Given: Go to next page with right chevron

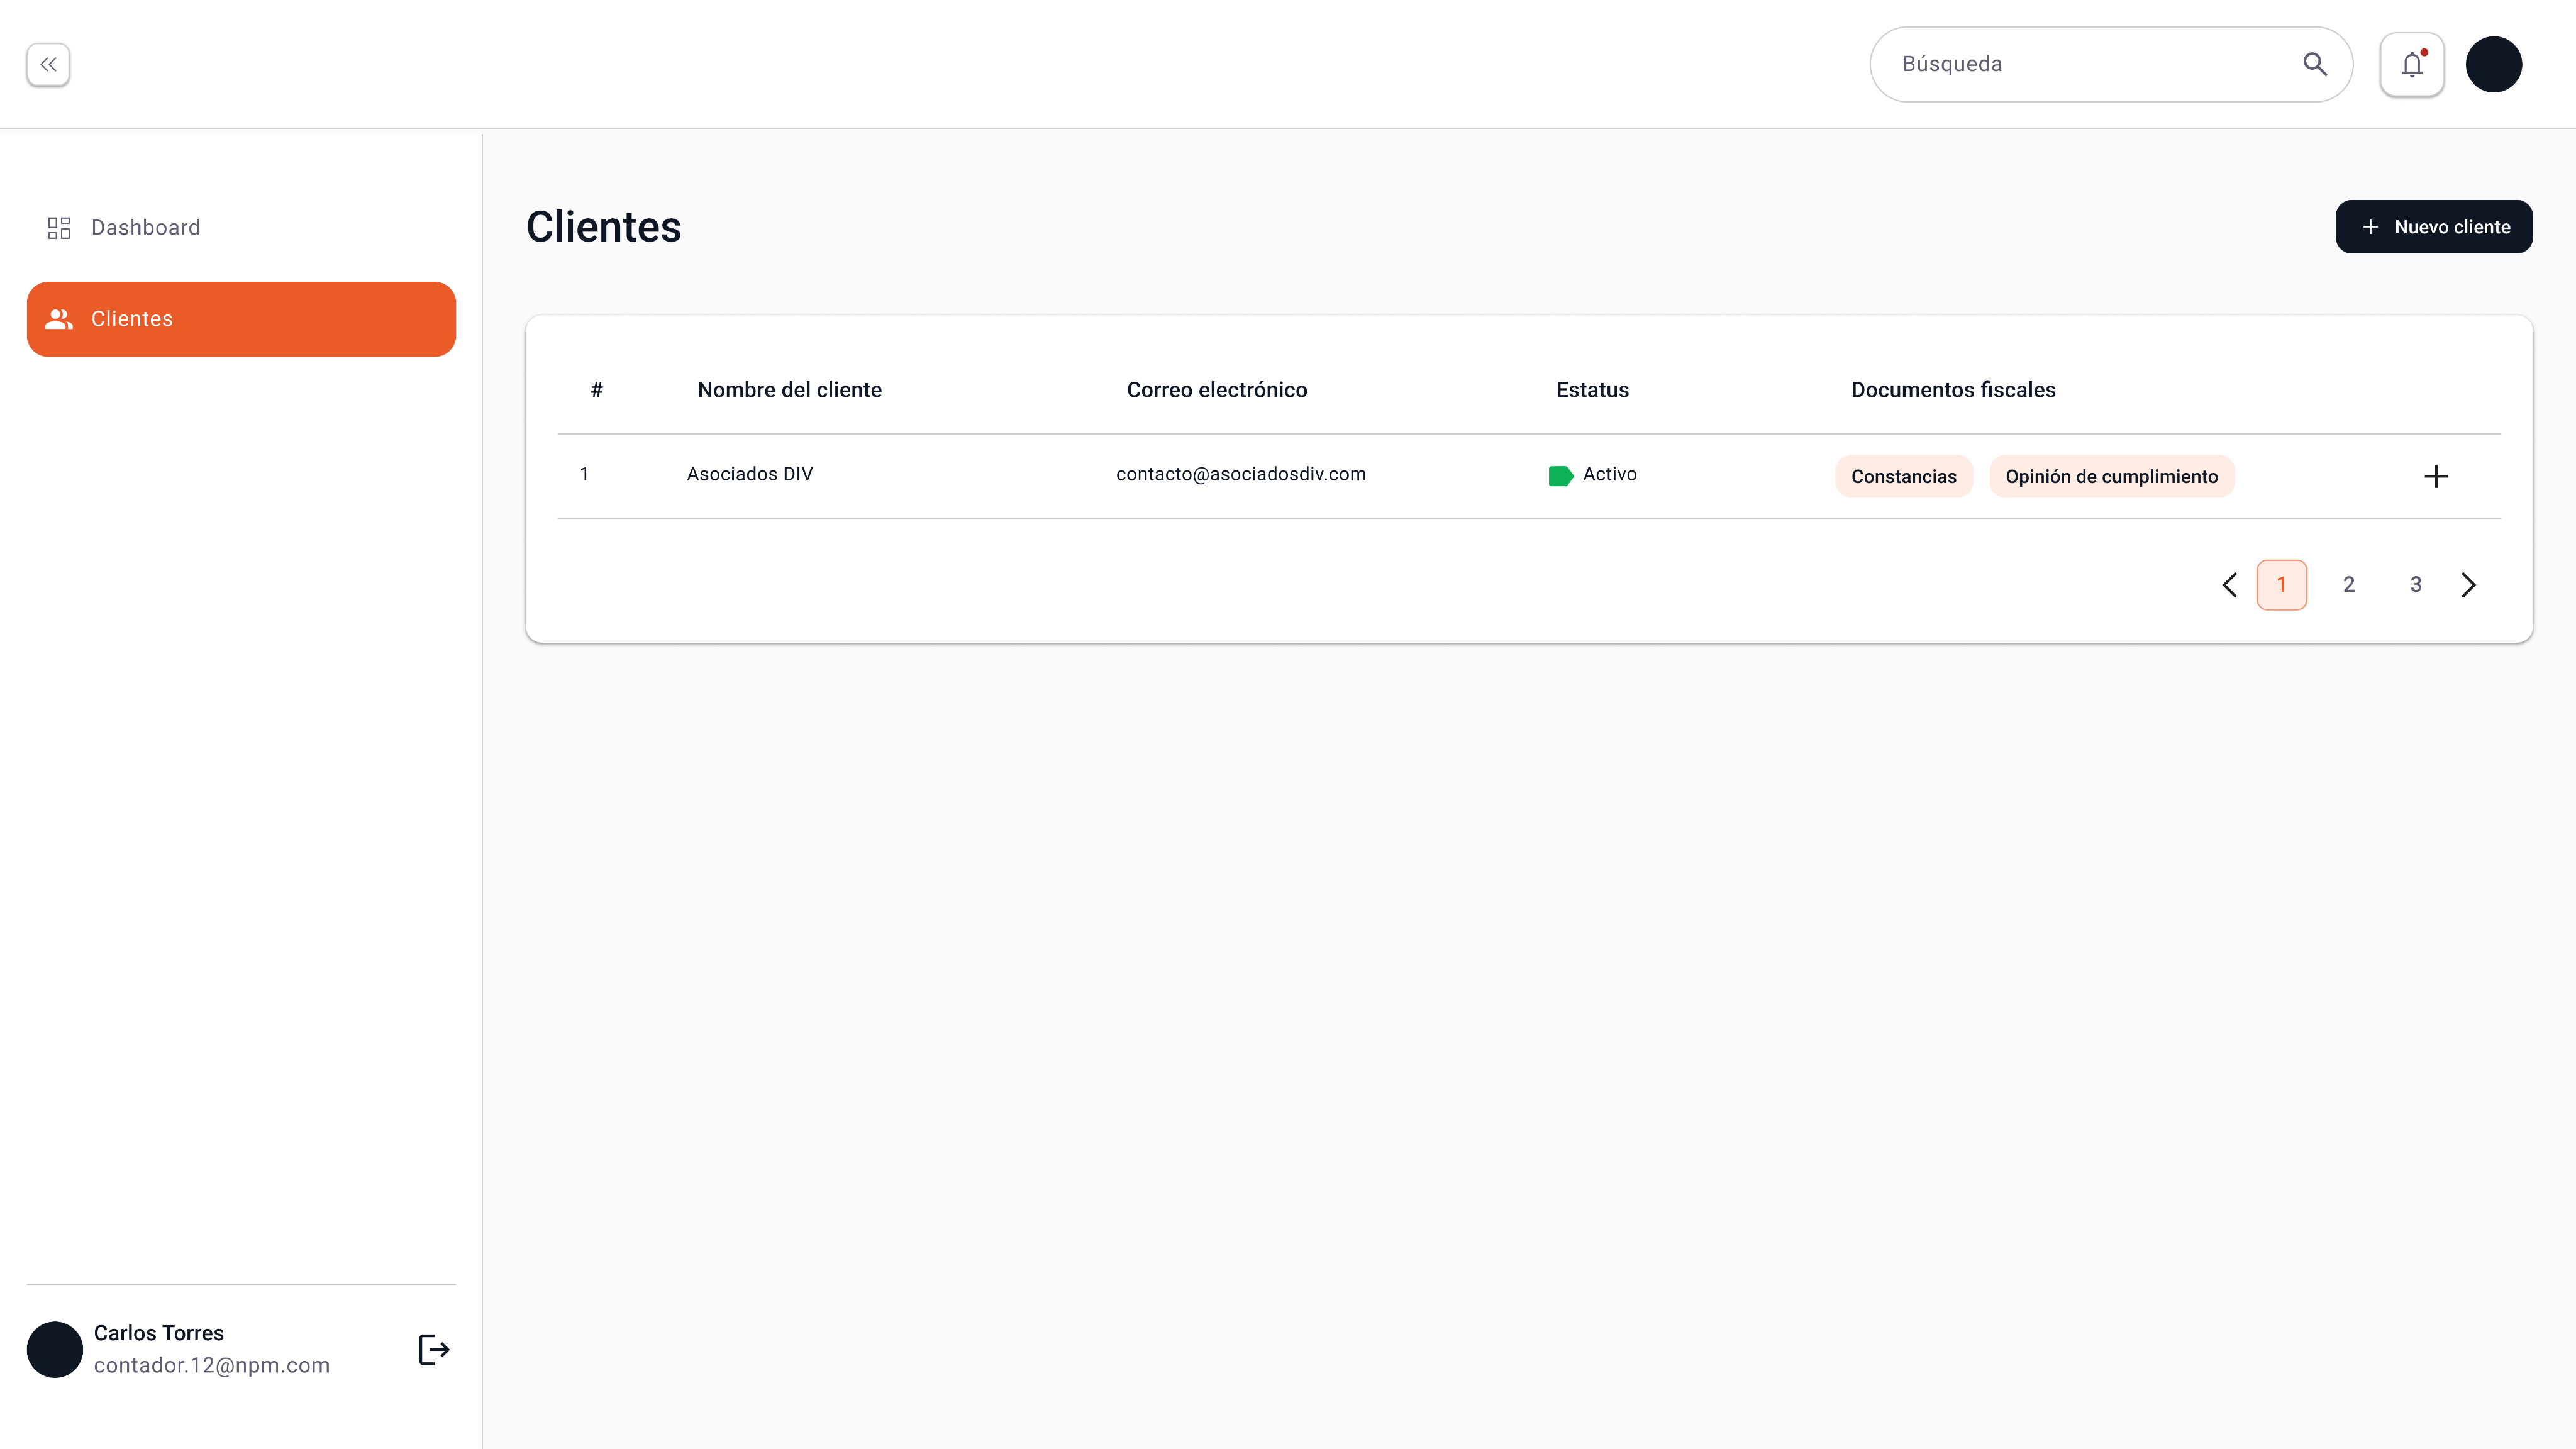Looking at the screenshot, I should click(2468, 585).
